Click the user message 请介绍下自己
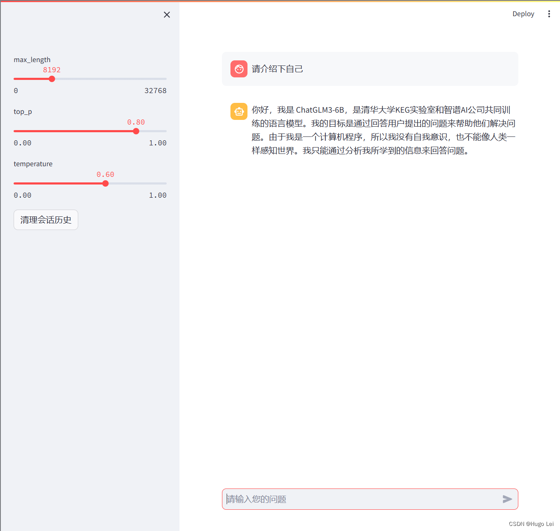The image size is (560, 531). pos(277,69)
